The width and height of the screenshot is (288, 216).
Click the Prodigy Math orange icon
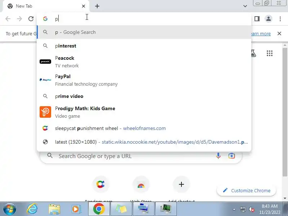(45, 112)
